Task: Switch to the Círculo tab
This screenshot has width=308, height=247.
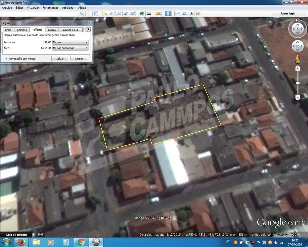Action: coord(52,30)
